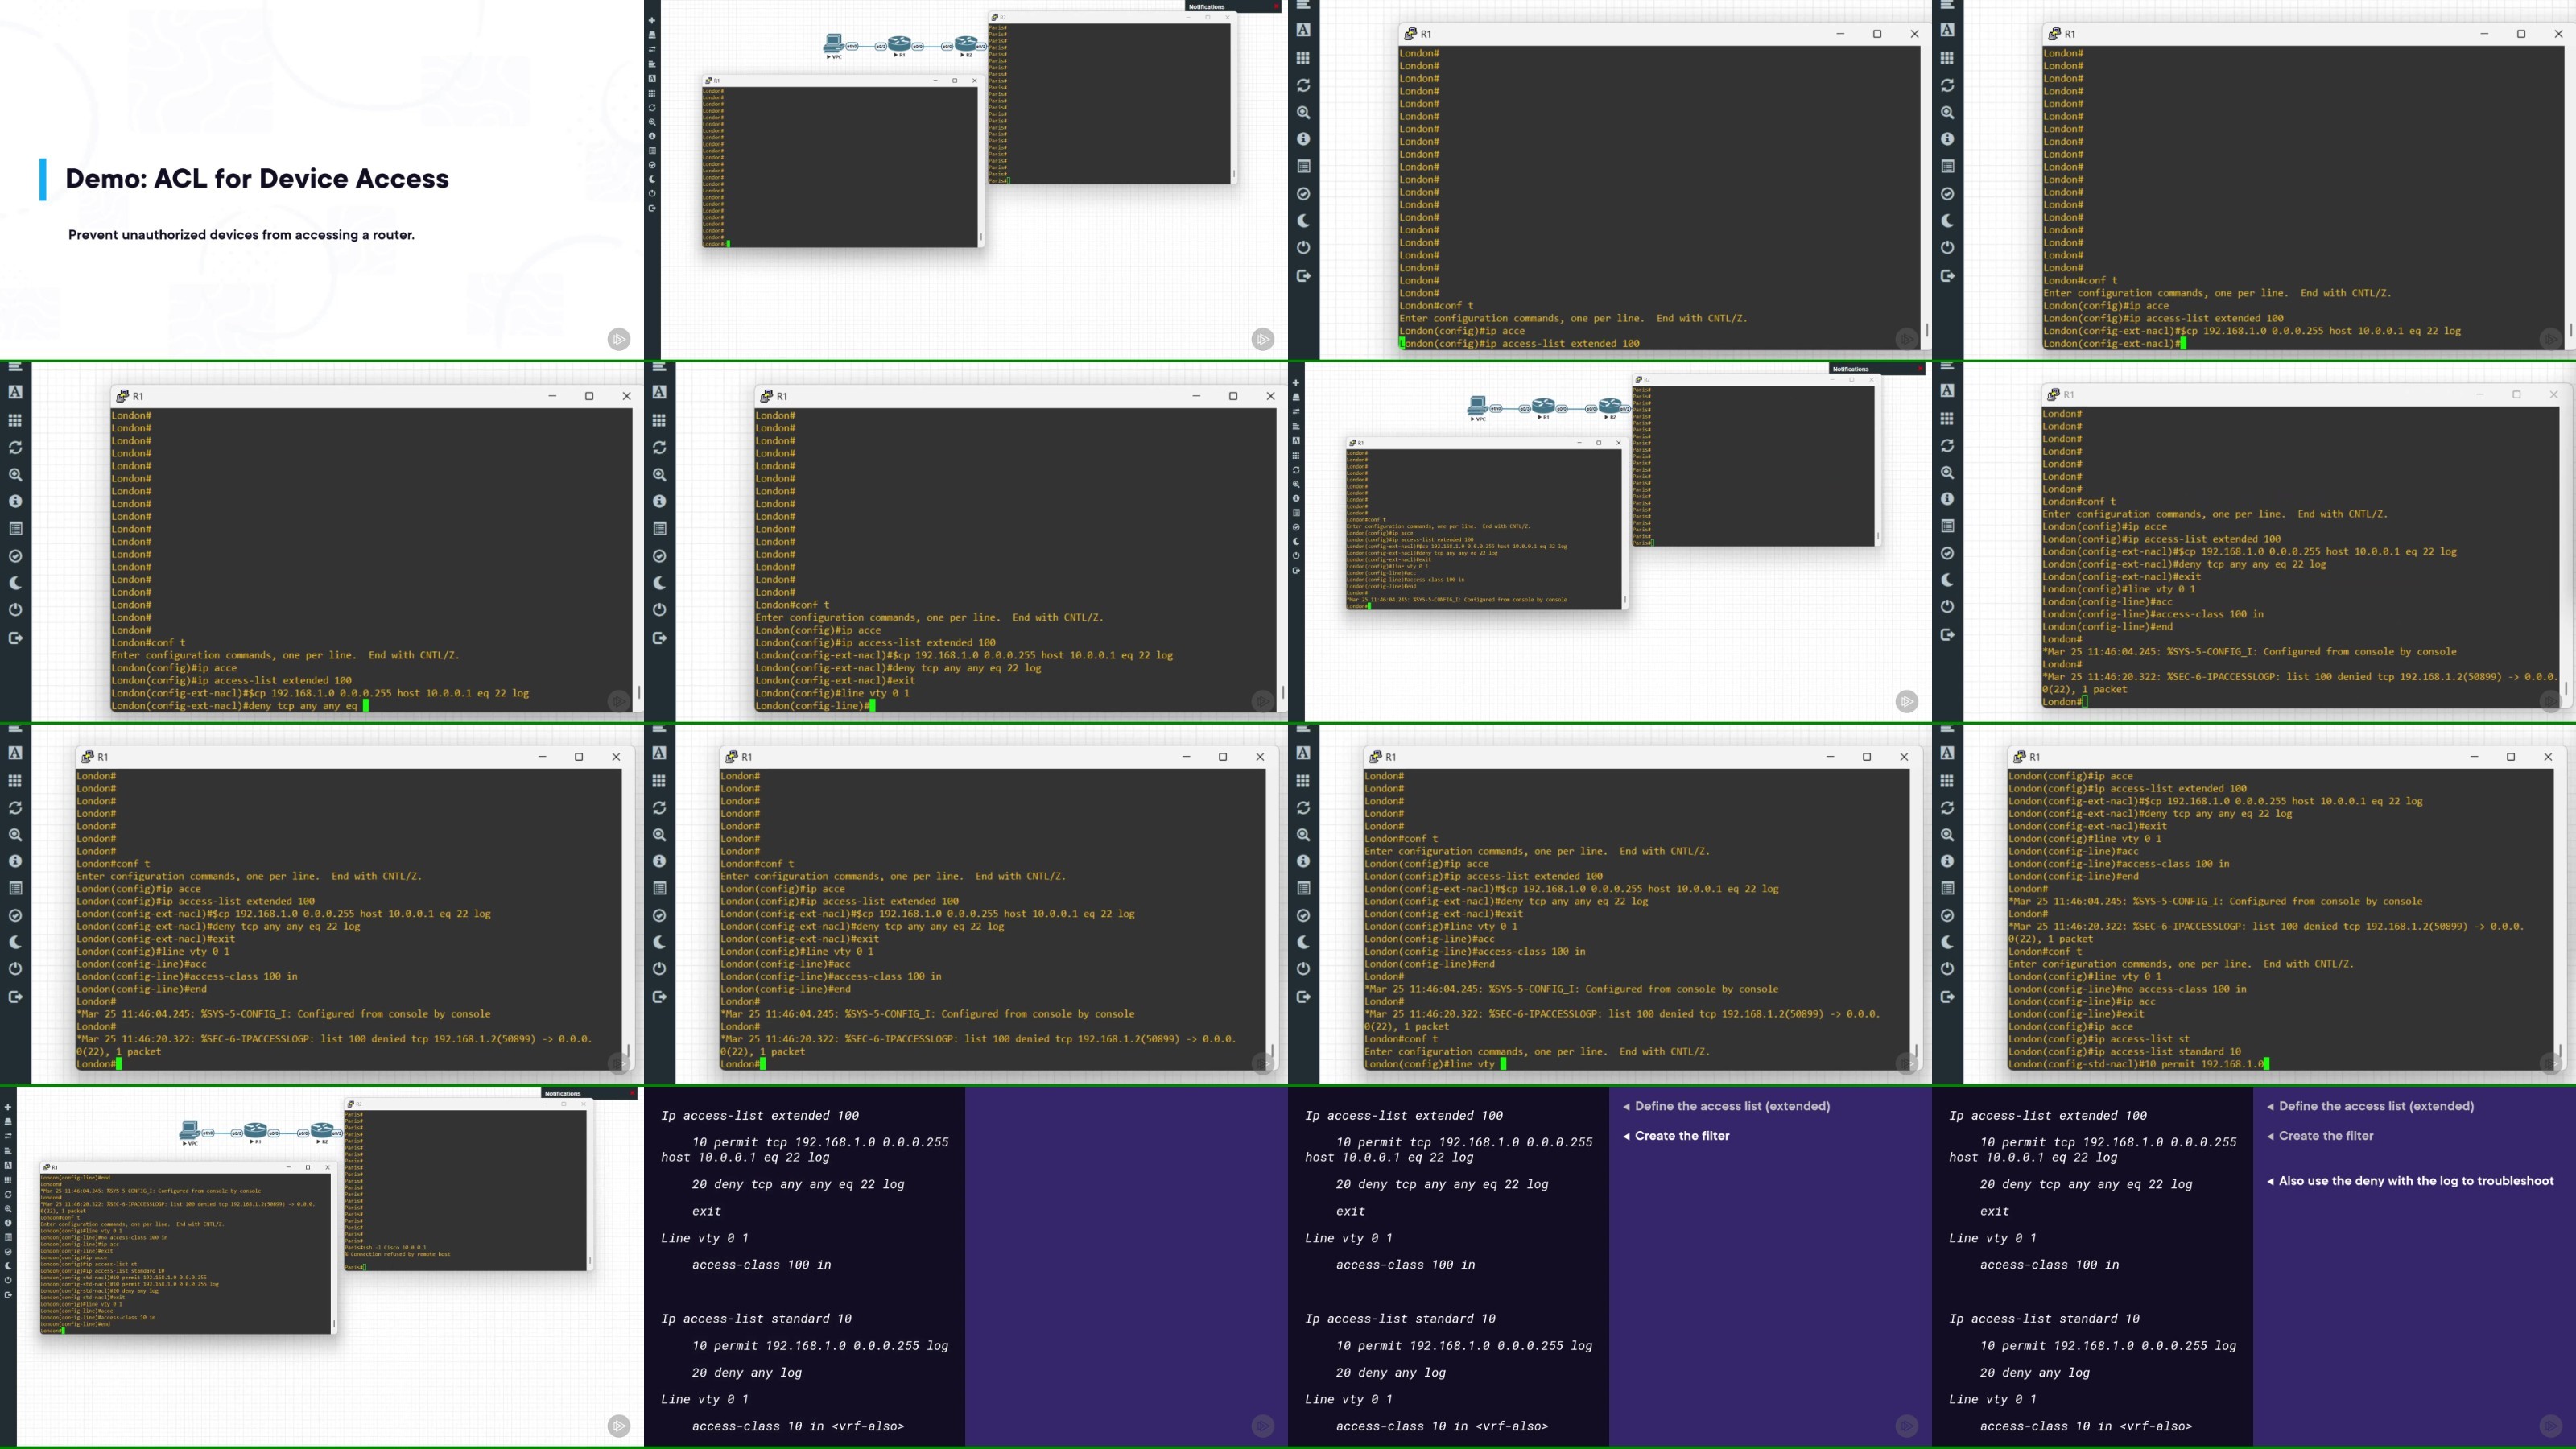Click grid more-actions icon beside terminal ending 'deny tcp any eq'
The width and height of the screenshot is (2576, 1449).
(15, 421)
